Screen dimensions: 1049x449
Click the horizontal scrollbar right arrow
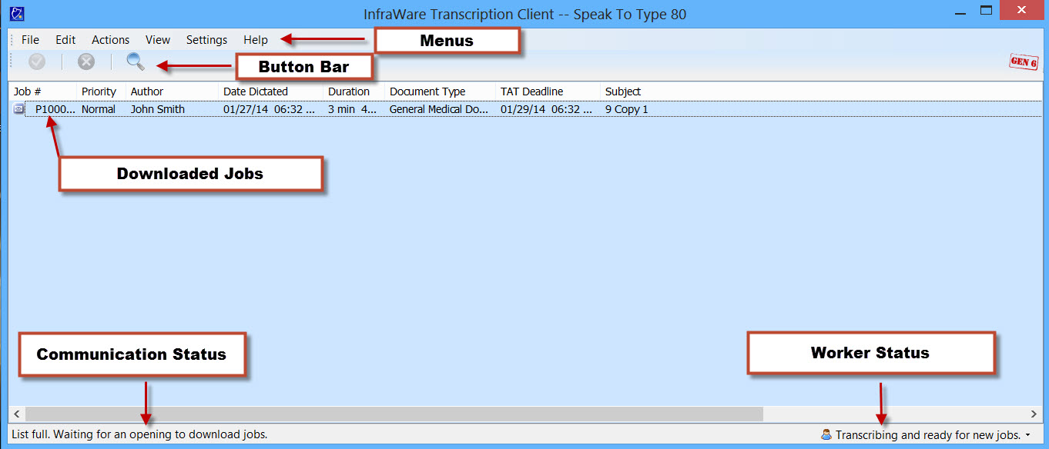tap(1033, 414)
